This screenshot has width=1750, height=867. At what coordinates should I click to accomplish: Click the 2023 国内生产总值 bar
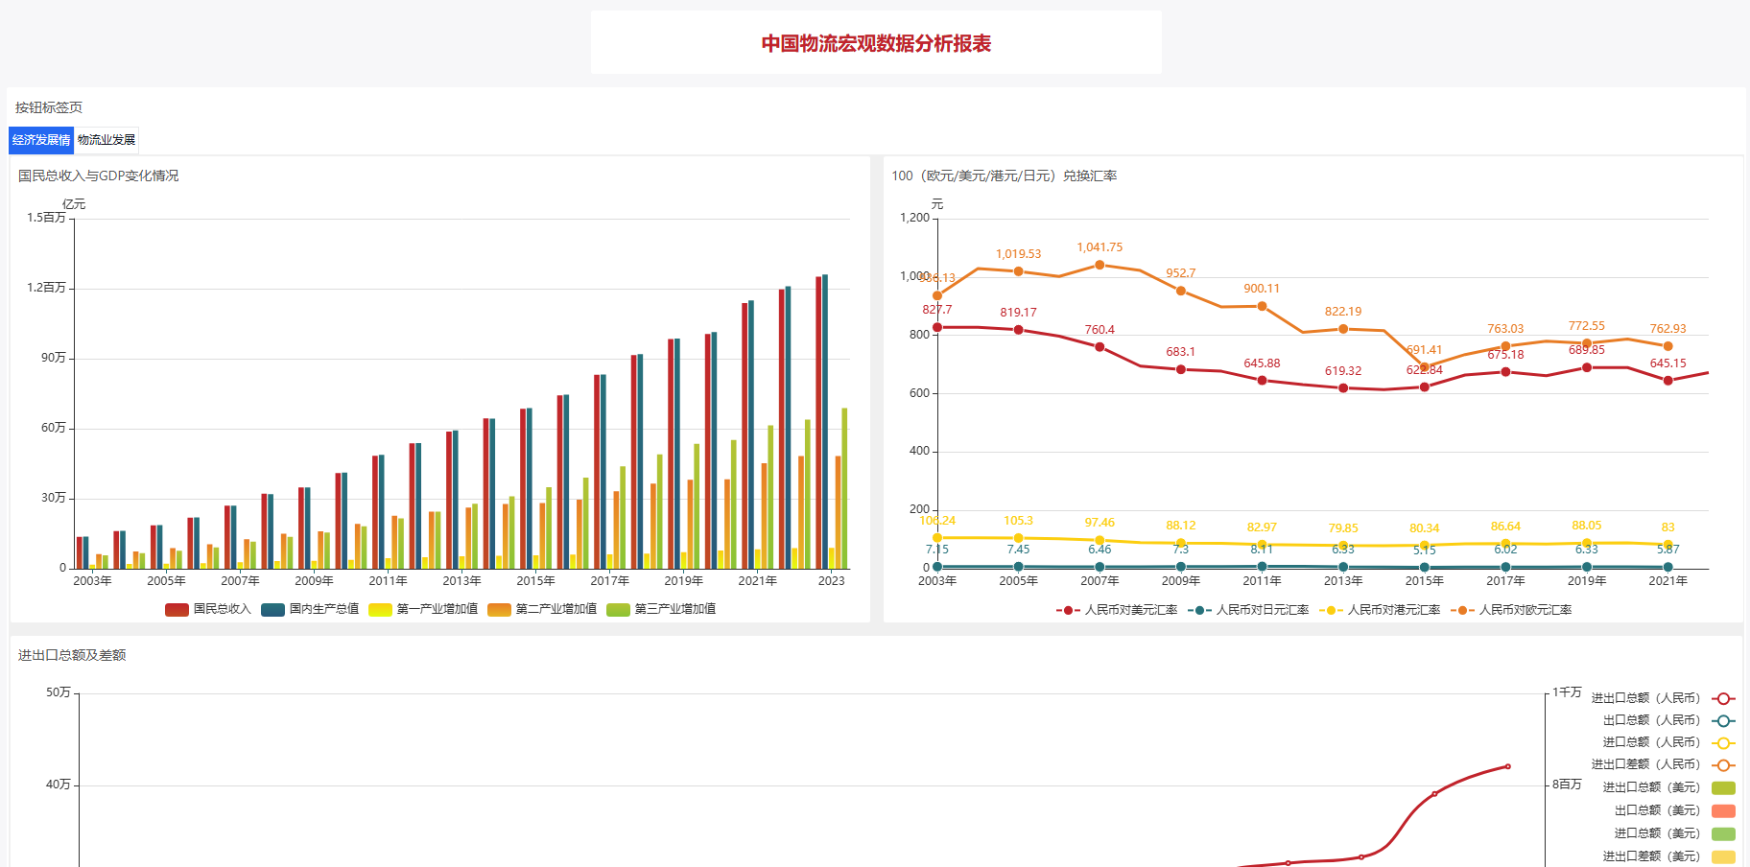click(825, 421)
